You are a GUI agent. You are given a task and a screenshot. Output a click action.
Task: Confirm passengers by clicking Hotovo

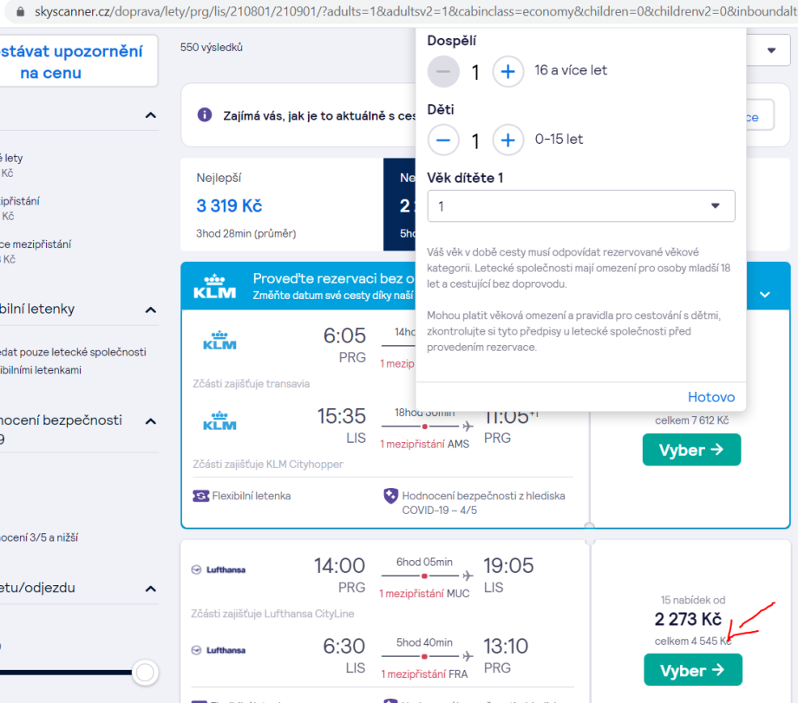point(710,397)
